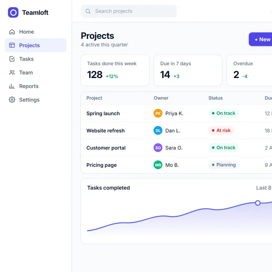Click the -4 change value
Viewport: 272px width, 272px height.
pyautogui.click(x=245, y=76)
